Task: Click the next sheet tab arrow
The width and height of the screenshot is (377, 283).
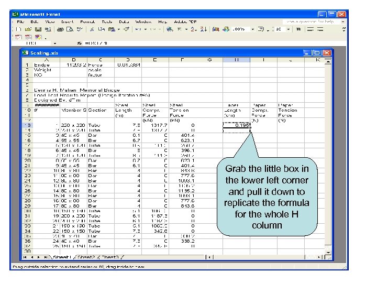Action: click(39, 257)
